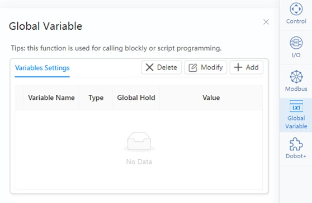Open the I/O panel in sidebar
The height and width of the screenshot is (203, 312).
[296, 47]
